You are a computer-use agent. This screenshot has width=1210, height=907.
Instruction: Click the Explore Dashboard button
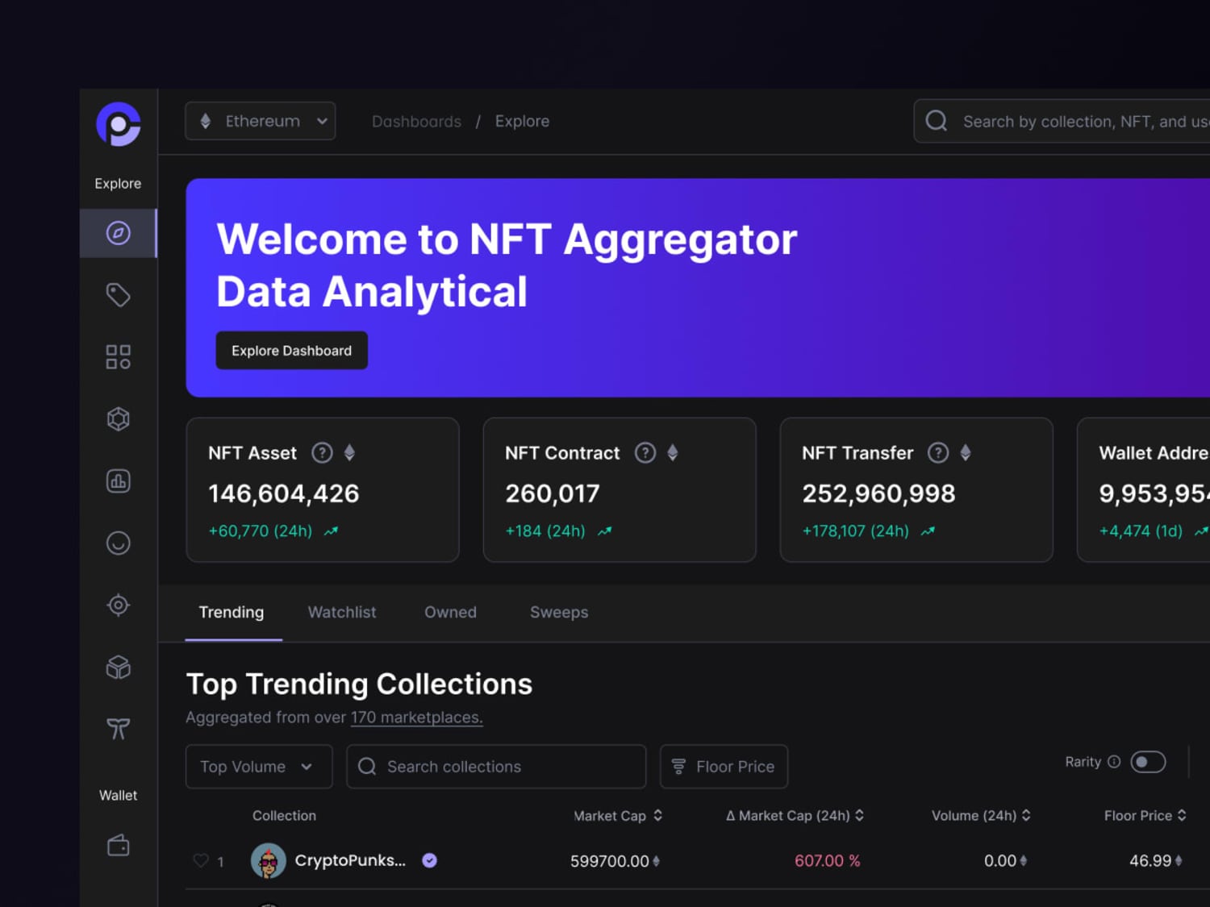click(292, 351)
